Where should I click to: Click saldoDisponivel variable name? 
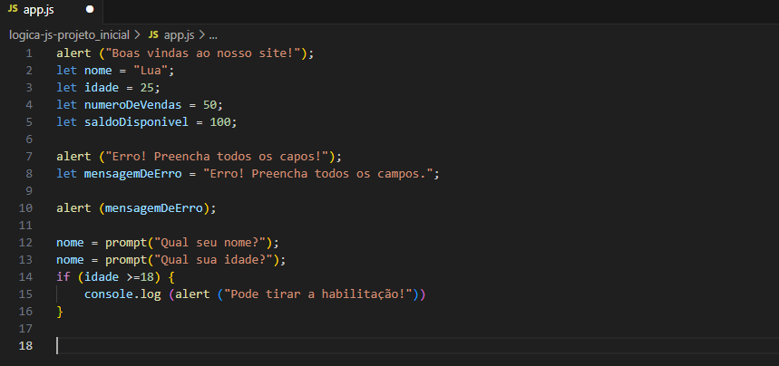click(136, 122)
